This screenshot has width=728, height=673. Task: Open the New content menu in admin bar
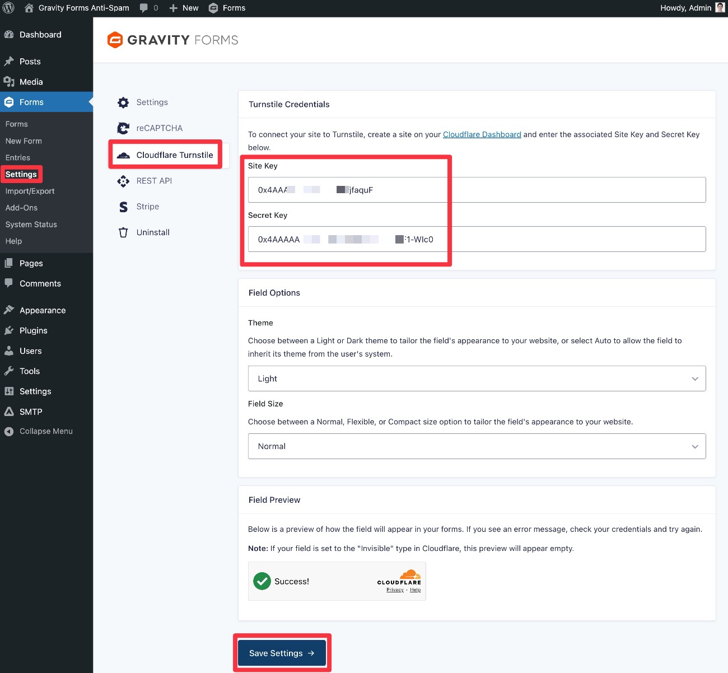tap(184, 8)
